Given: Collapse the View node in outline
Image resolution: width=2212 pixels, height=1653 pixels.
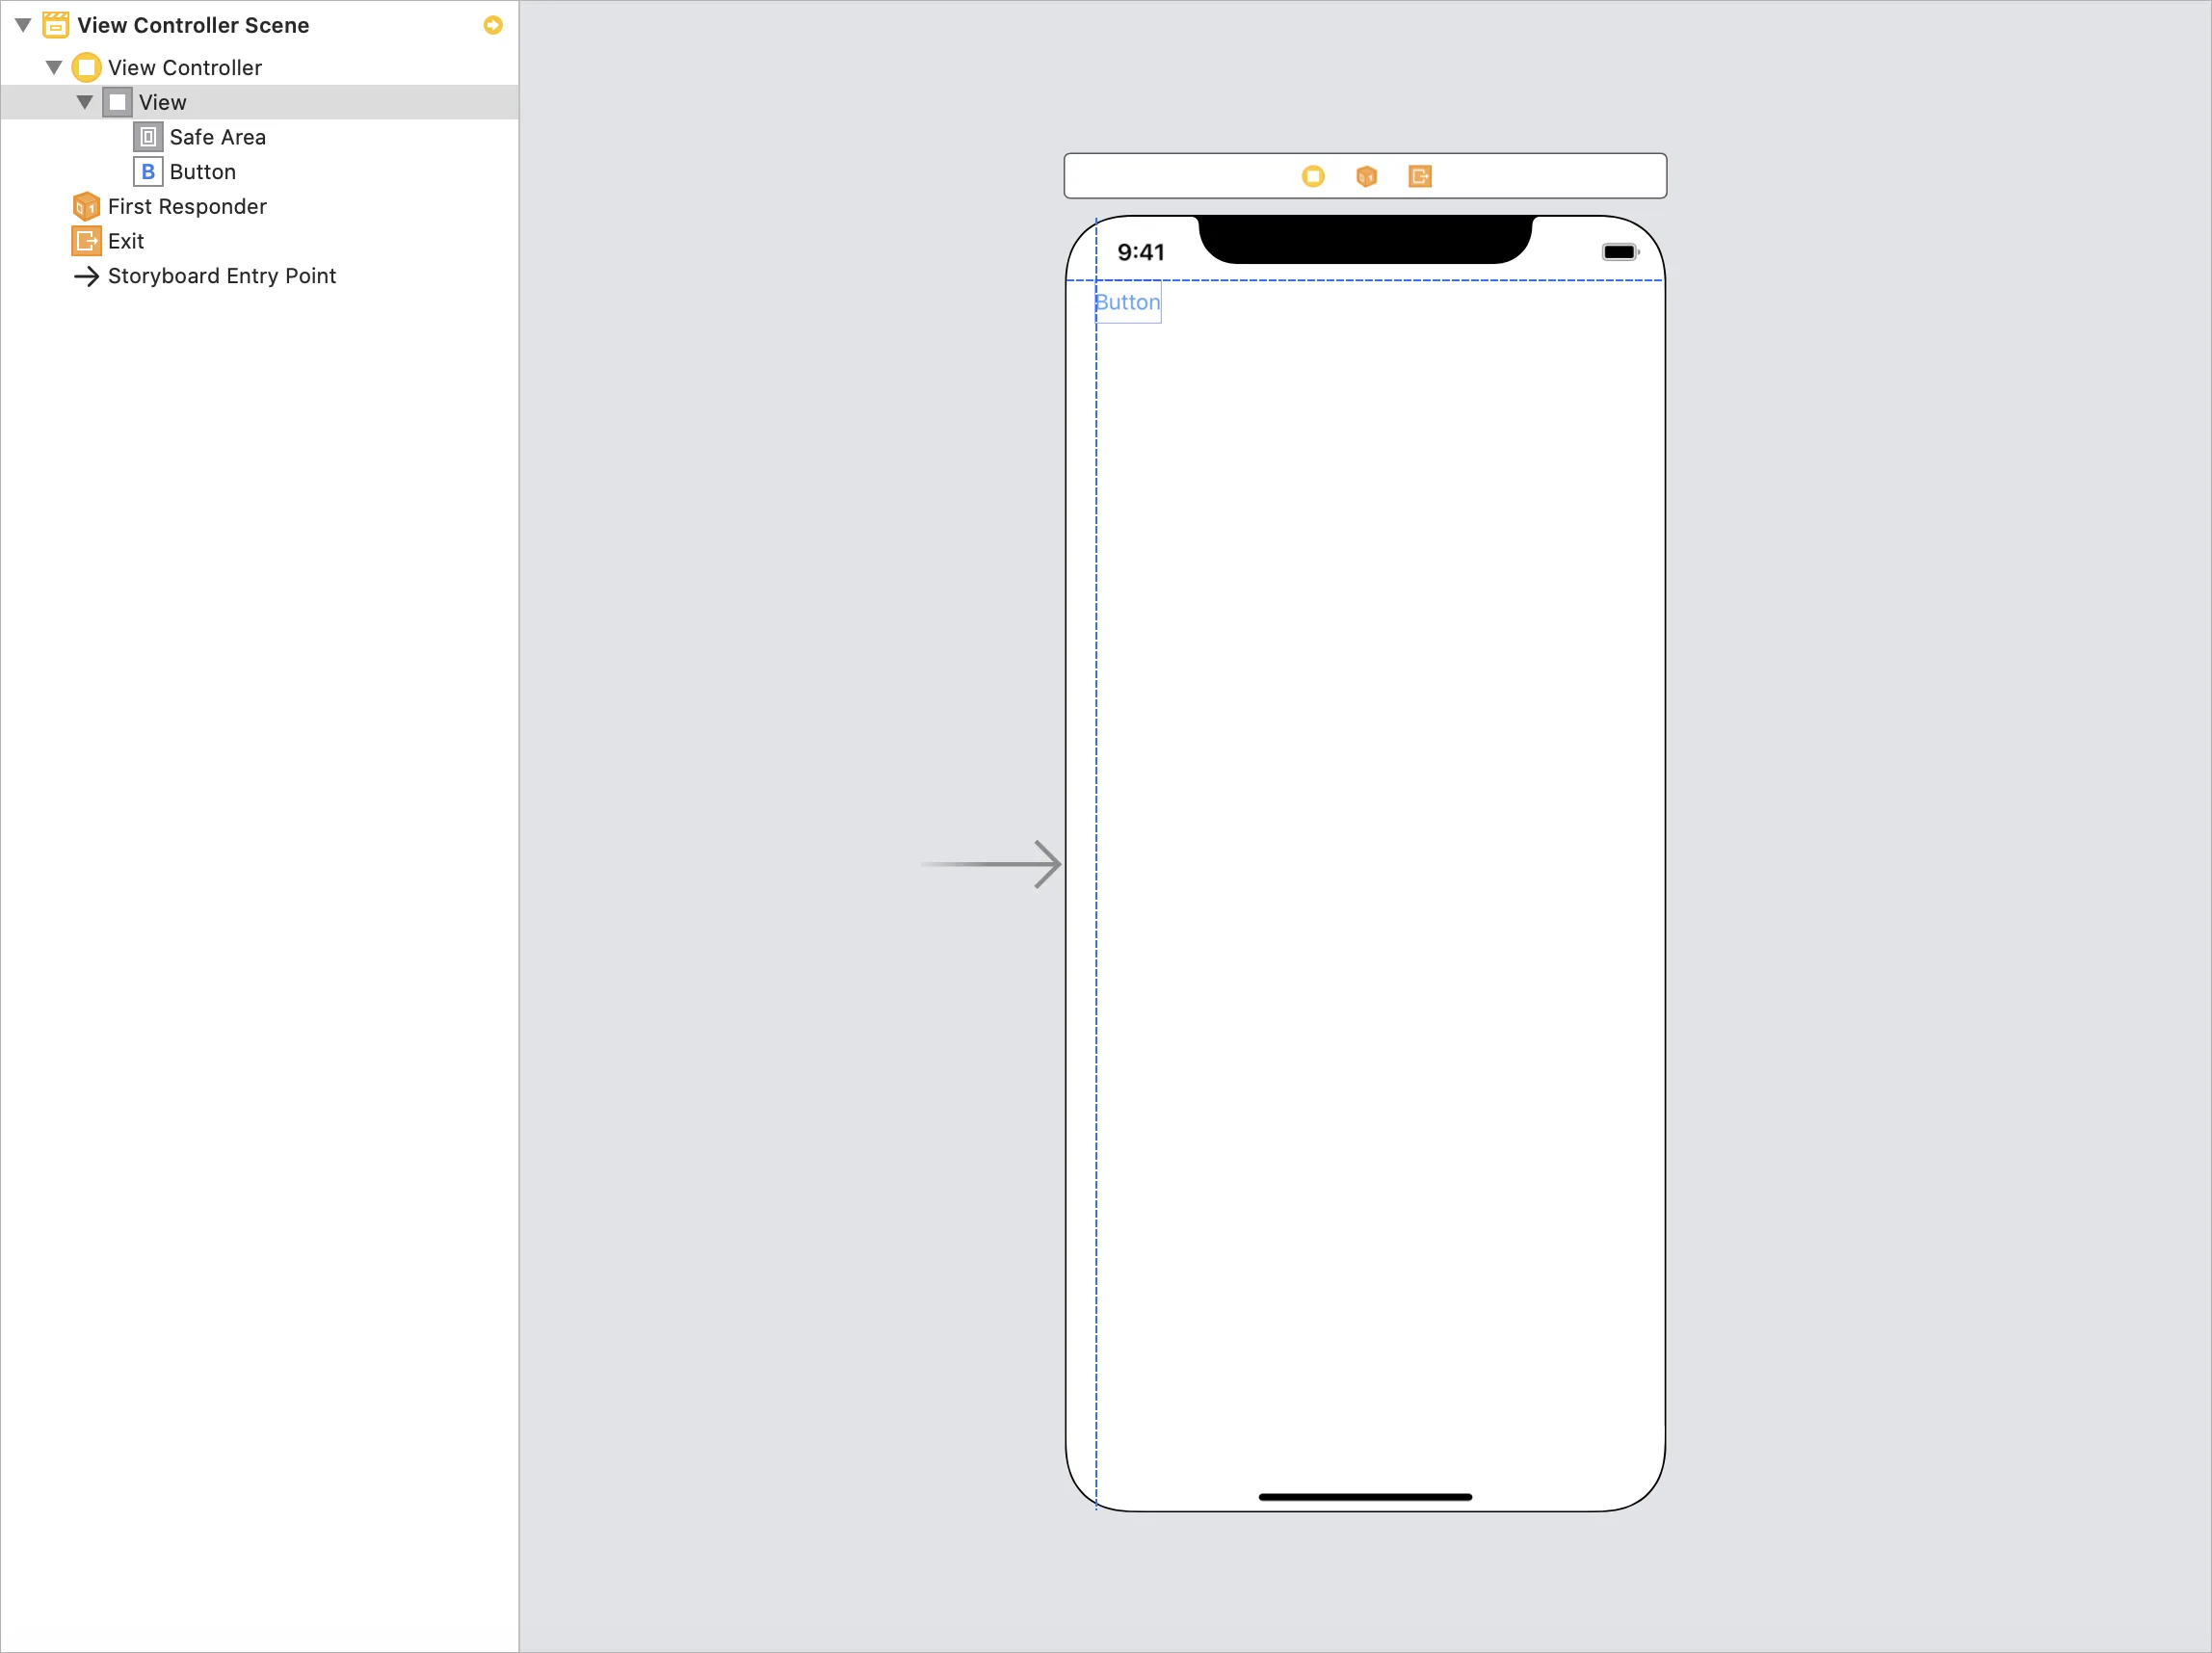Looking at the screenshot, I should (84, 101).
